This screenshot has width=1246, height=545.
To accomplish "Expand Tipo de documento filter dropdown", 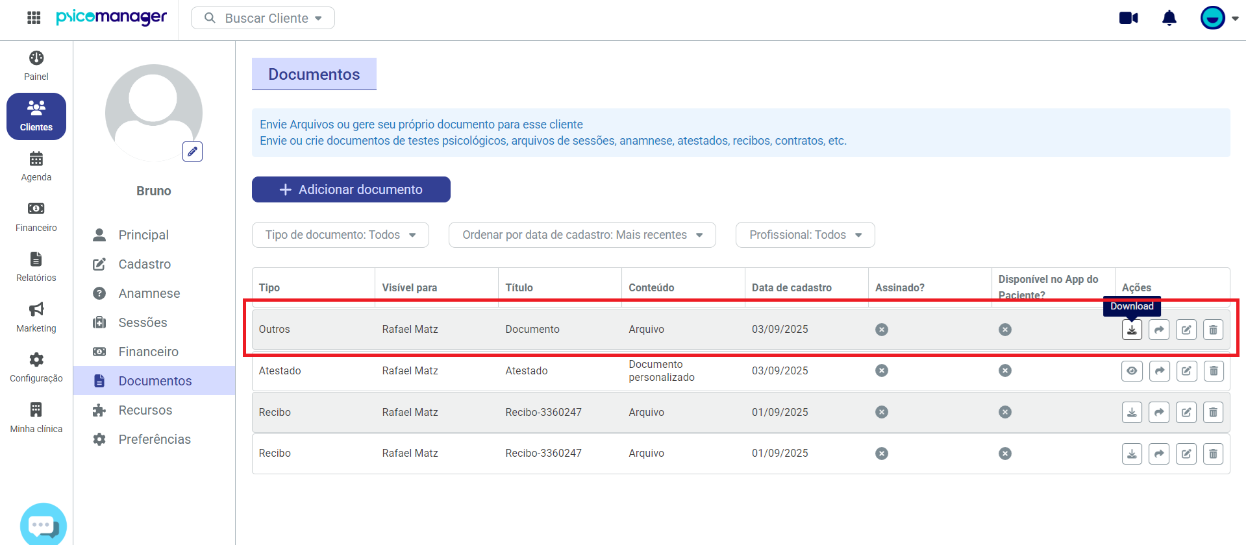I will [340, 235].
